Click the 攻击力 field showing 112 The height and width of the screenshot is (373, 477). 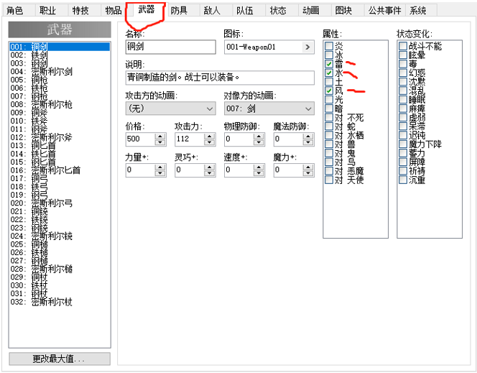190,139
